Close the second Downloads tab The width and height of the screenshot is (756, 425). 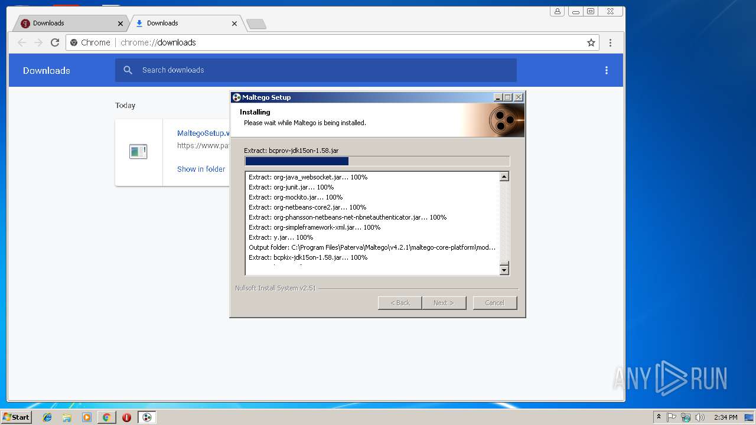(234, 24)
